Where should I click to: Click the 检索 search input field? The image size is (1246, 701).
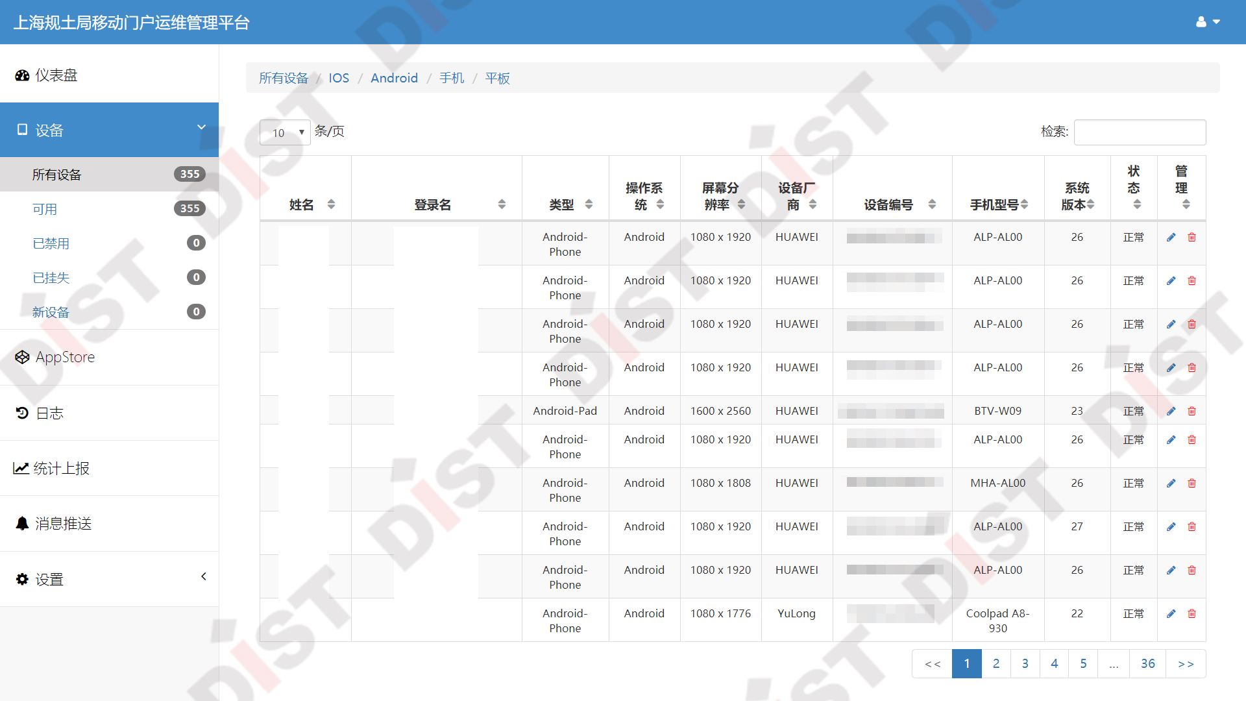(1140, 132)
